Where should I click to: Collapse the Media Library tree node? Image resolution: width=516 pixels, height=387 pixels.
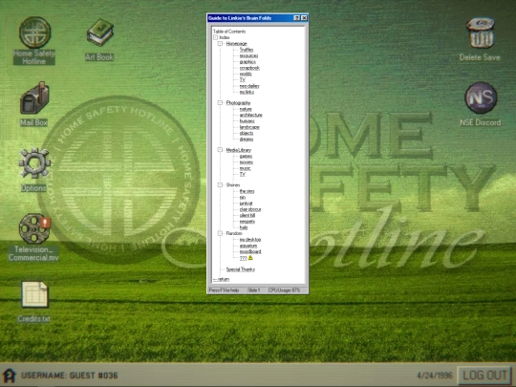220,150
